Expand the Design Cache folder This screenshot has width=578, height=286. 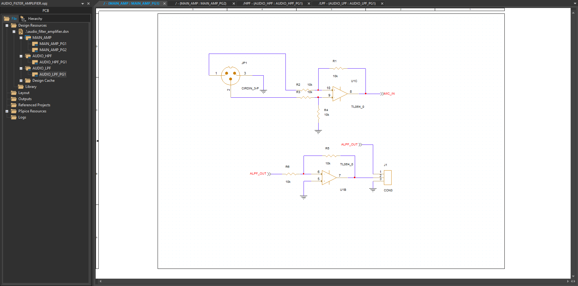click(21, 81)
